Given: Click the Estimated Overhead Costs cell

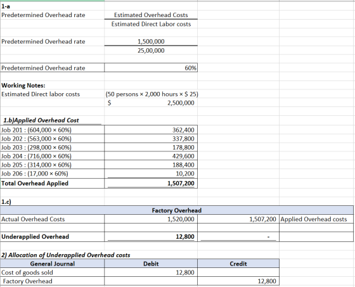Looking at the screenshot, I should coord(151,15).
